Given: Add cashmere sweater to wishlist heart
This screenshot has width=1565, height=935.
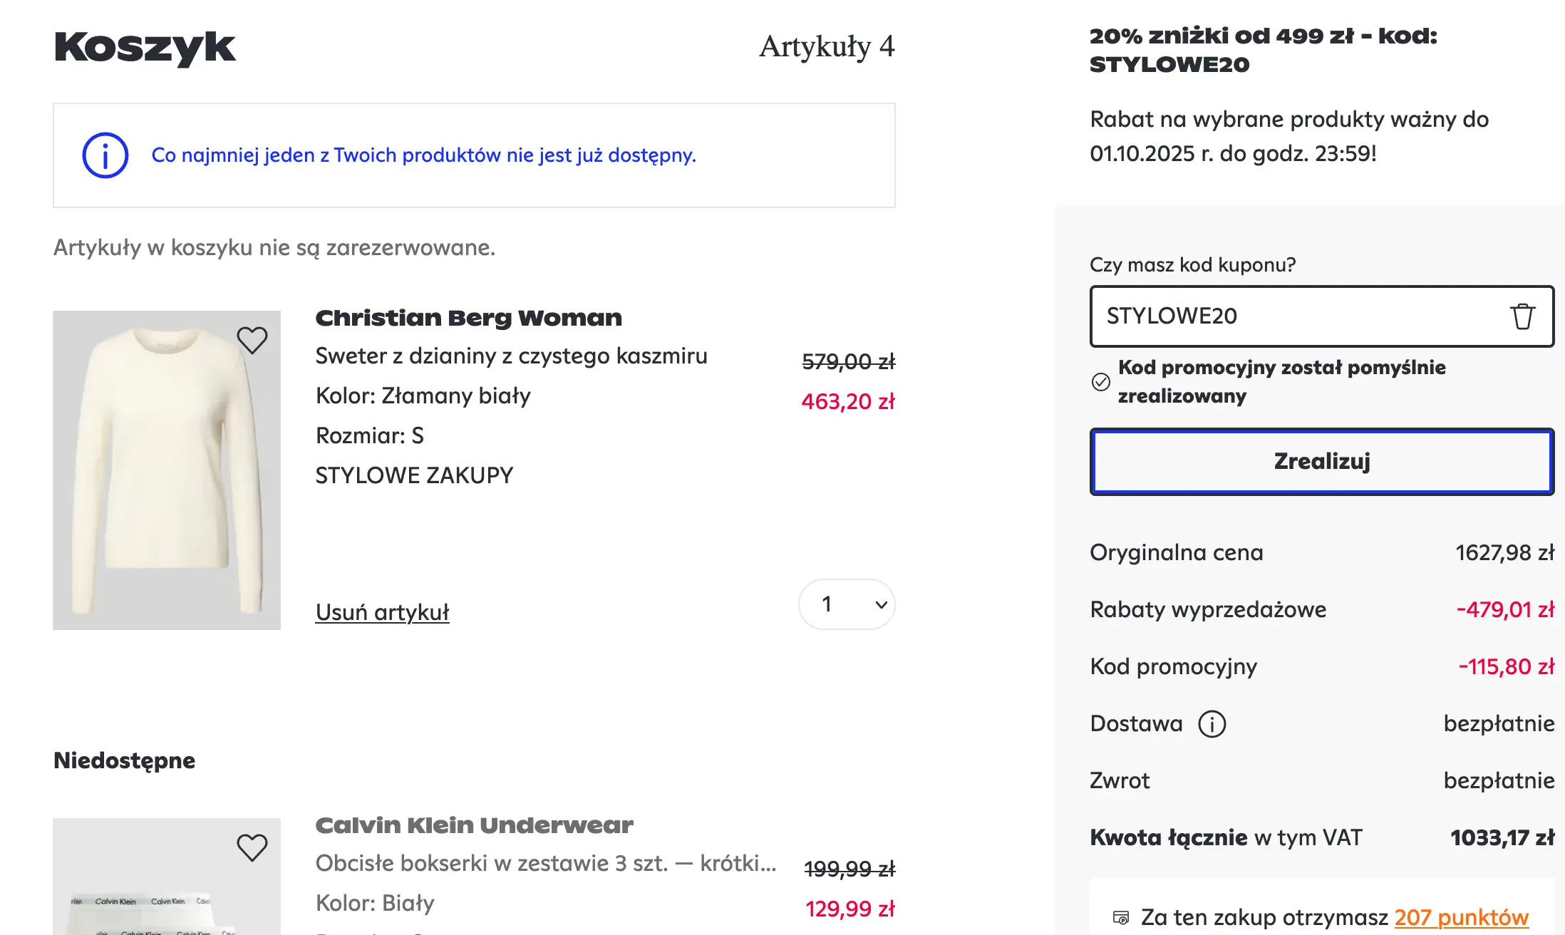Looking at the screenshot, I should (252, 340).
